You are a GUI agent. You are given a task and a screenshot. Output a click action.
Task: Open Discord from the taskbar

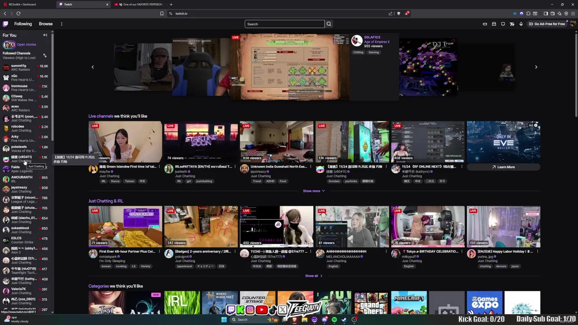click(x=324, y=320)
